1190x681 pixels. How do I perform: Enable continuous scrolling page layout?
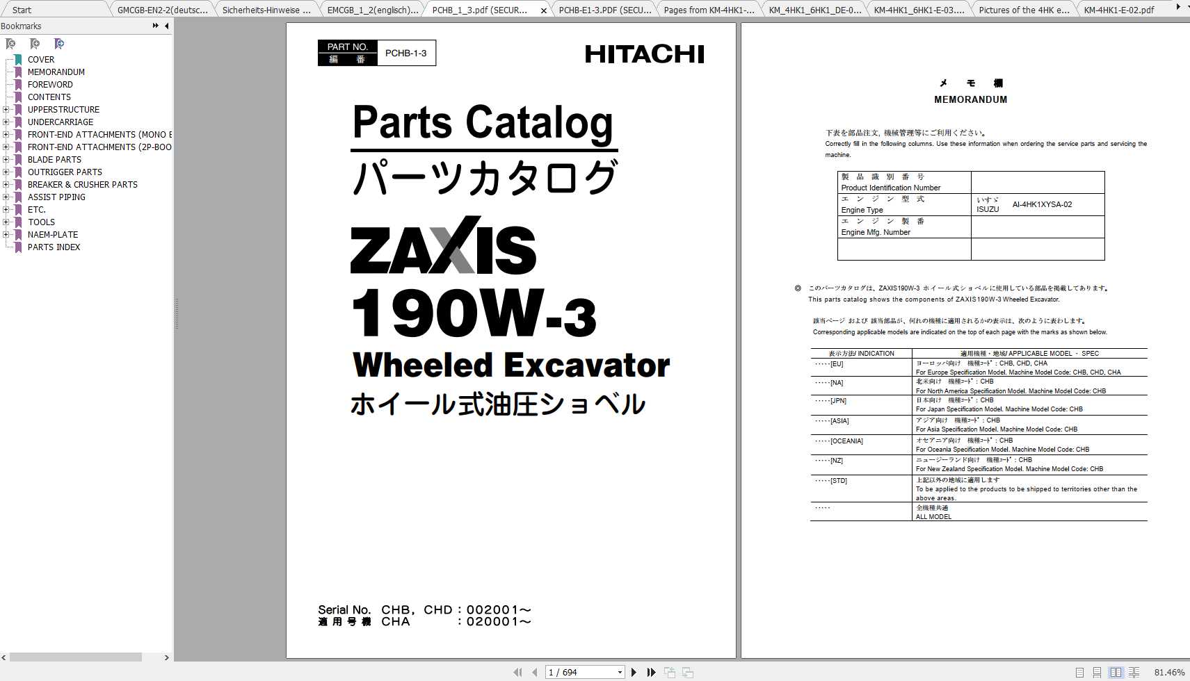pos(1097,672)
